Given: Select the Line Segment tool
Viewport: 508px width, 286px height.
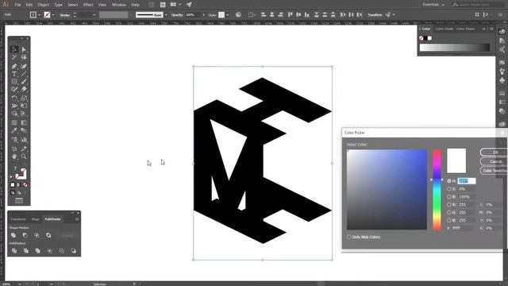Looking at the screenshot, I should (x=24, y=74).
